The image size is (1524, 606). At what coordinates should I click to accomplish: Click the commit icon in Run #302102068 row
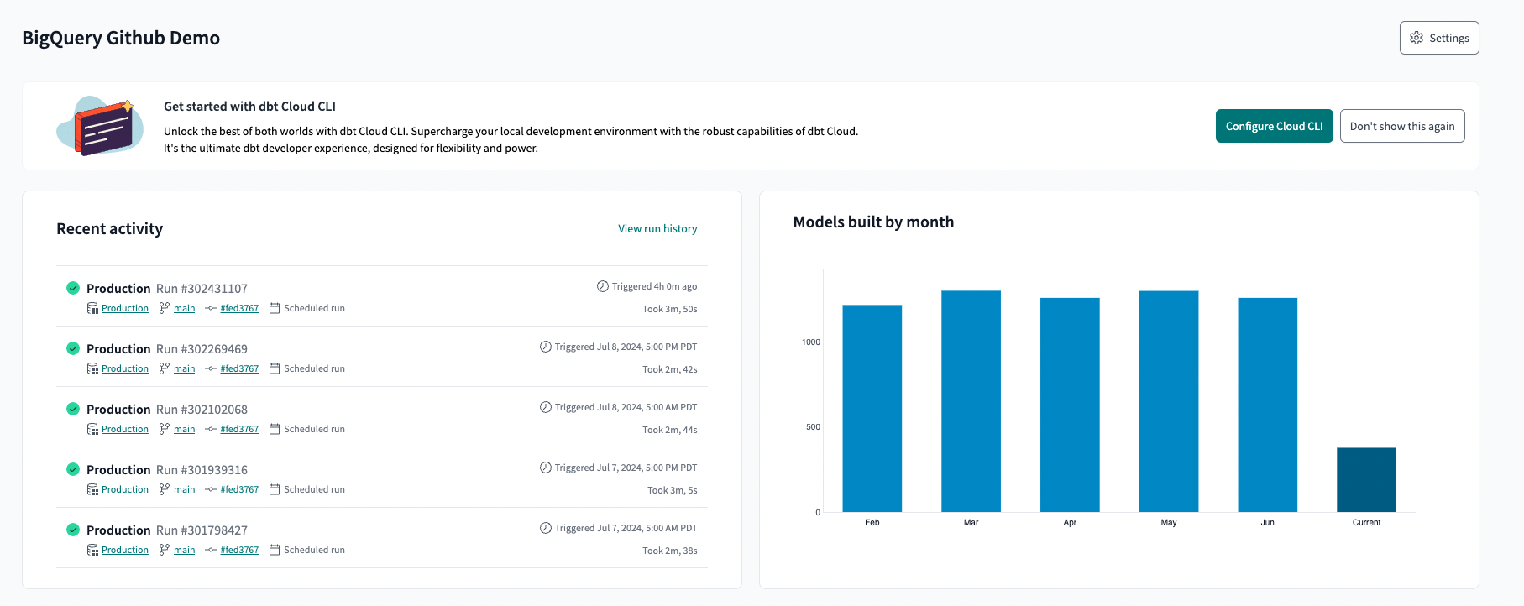click(x=211, y=429)
